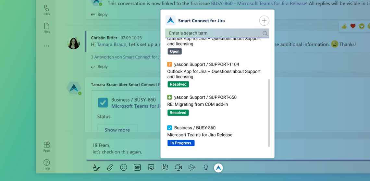This screenshot has height=181, width=370.
Task: Click the In Progress status badge
Action: click(181, 143)
